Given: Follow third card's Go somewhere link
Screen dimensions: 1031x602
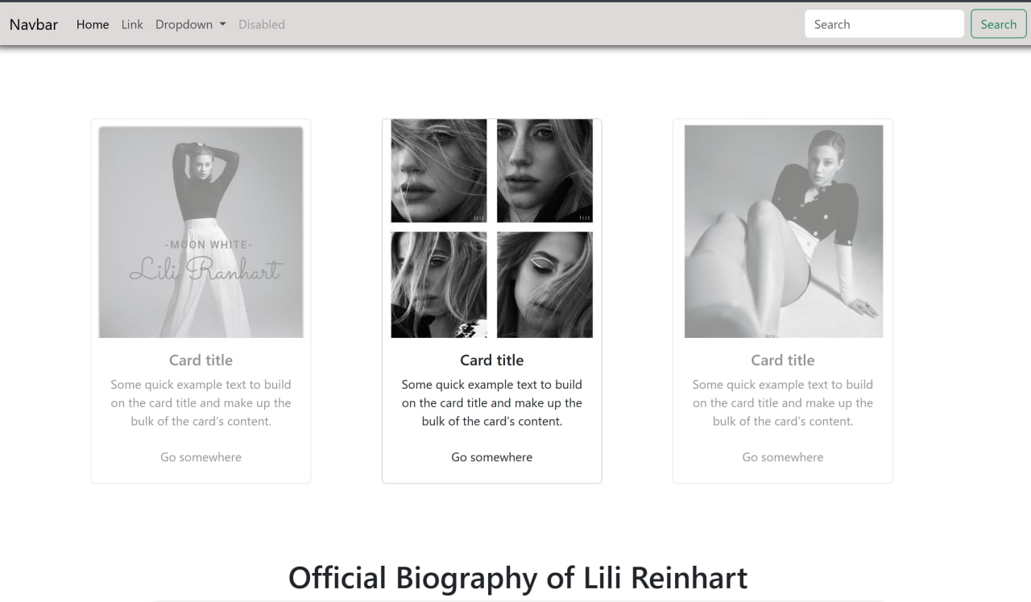Looking at the screenshot, I should (782, 457).
